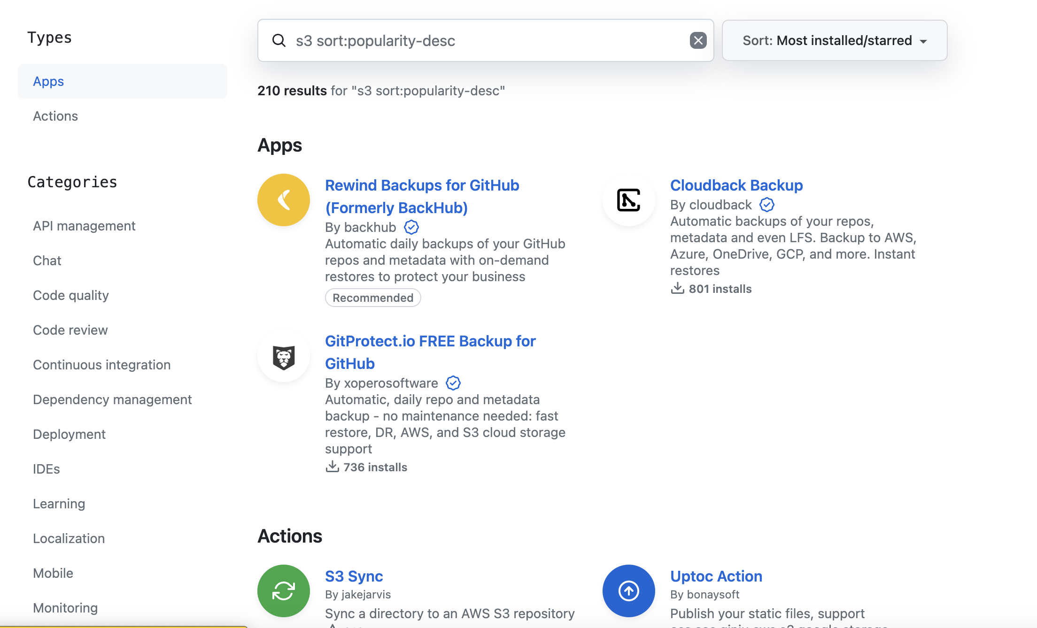The width and height of the screenshot is (1037, 628).
Task: Clear the search query with the X button
Action: (698, 40)
